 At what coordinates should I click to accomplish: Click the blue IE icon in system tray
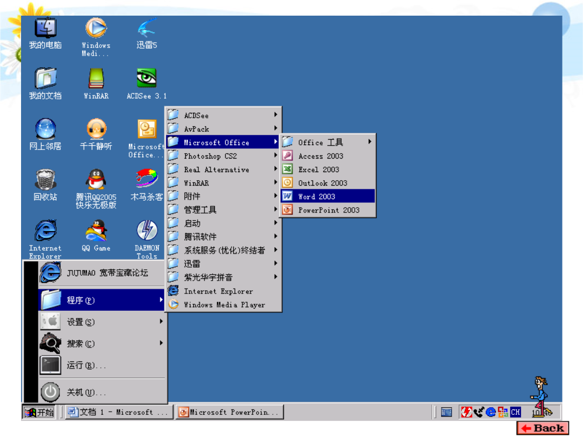[491, 412]
